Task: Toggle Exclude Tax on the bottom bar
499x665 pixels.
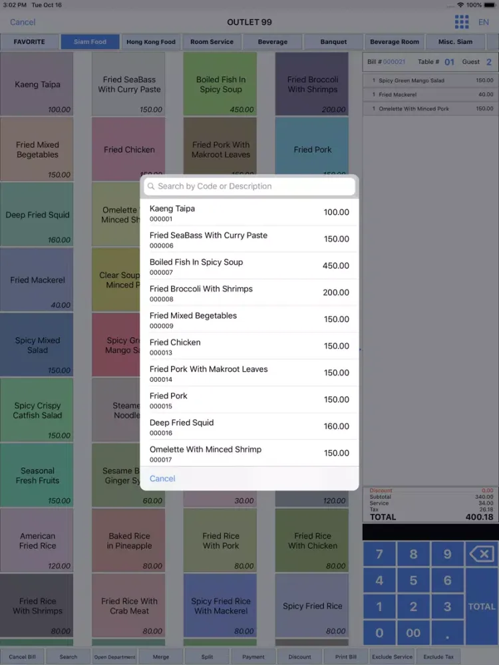Action: pos(438,657)
